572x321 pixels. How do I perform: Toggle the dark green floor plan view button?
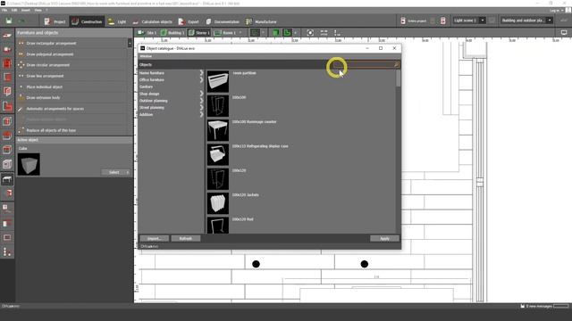click(x=255, y=33)
